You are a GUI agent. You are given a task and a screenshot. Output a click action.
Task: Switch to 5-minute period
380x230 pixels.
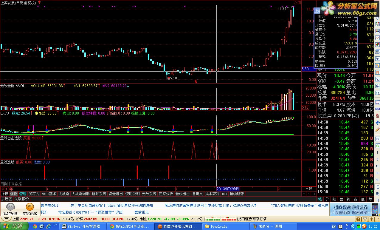tap(377, 159)
